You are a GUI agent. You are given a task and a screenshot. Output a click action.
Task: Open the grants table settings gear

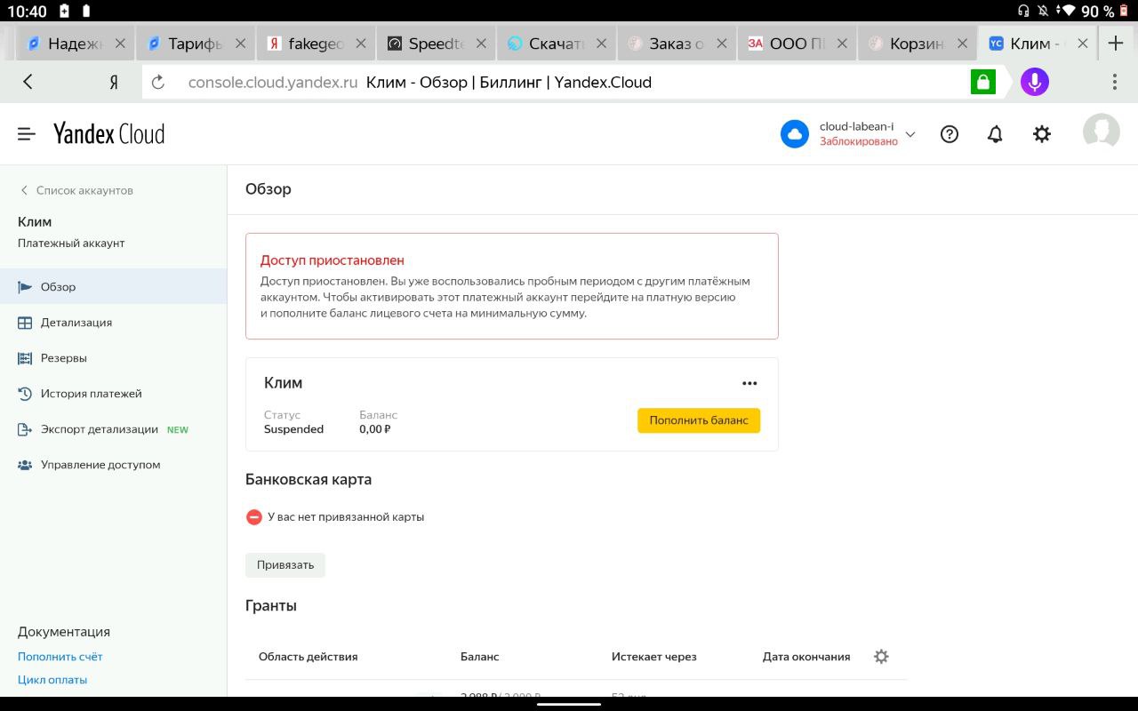tap(881, 657)
